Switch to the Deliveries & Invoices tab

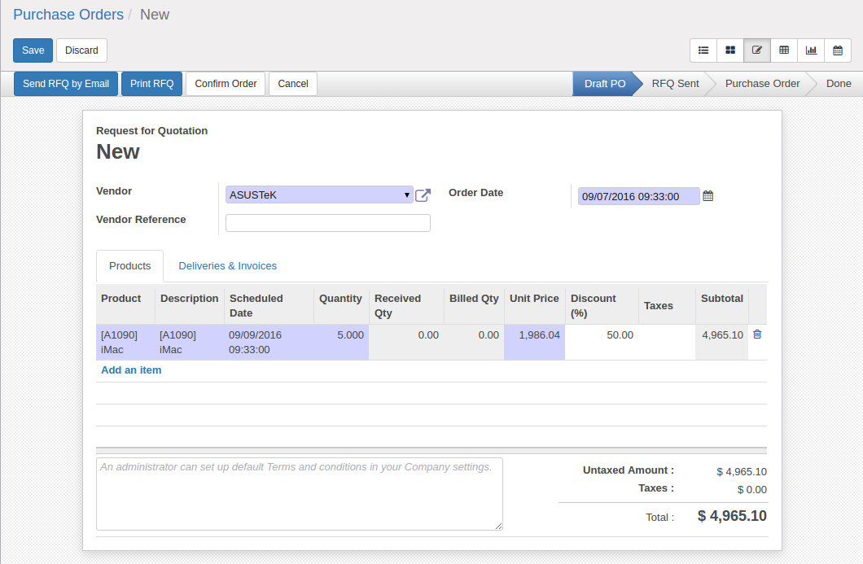[227, 266]
